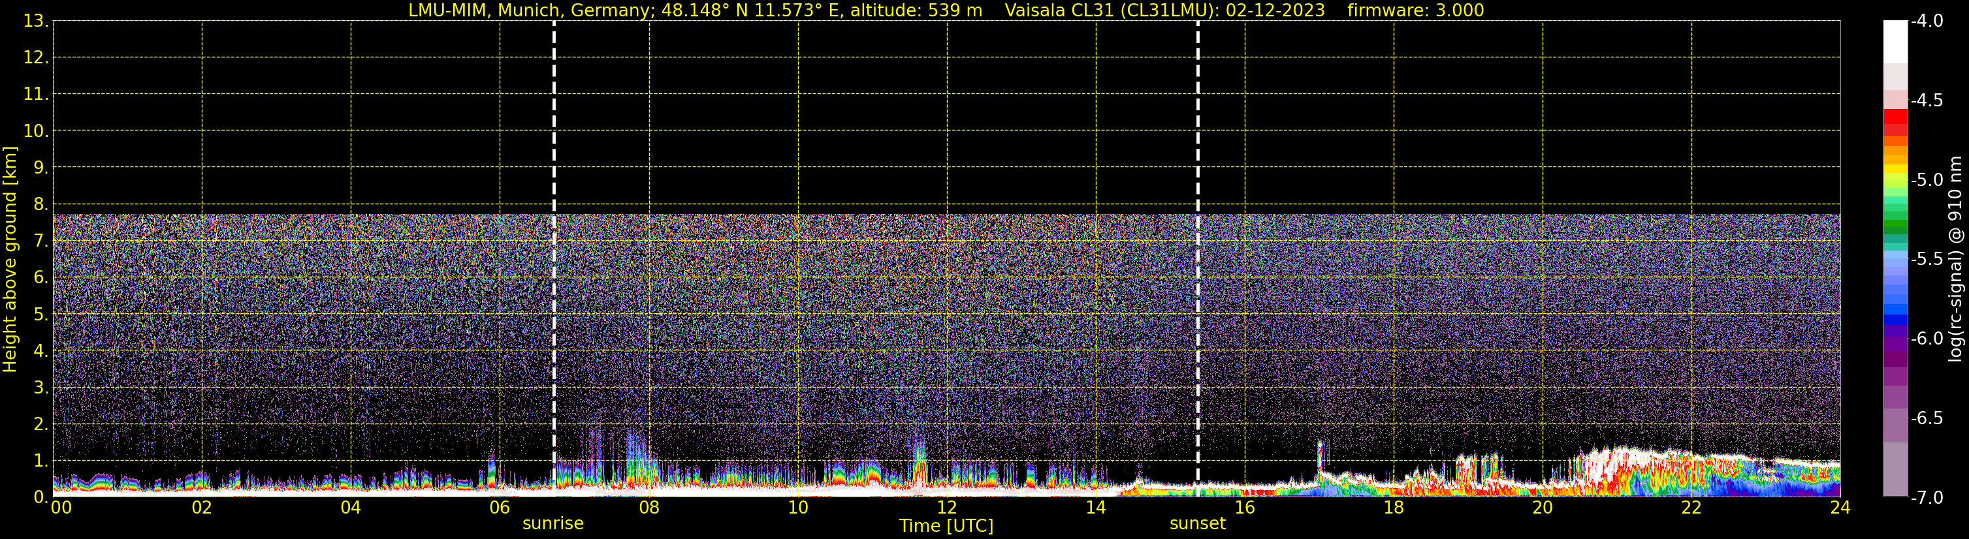Click the time axis tick label '08'
This screenshot has height=539, width=1969.
point(649,508)
